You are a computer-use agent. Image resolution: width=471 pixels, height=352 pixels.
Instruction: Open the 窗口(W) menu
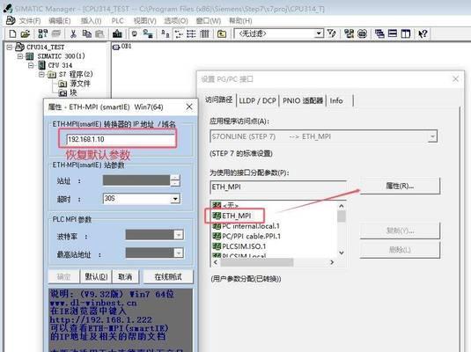click(x=208, y=21)
